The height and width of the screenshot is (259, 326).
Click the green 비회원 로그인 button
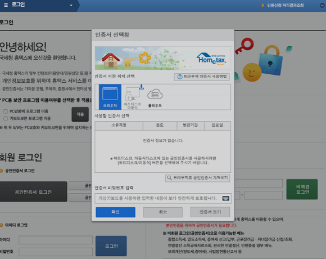302,189
